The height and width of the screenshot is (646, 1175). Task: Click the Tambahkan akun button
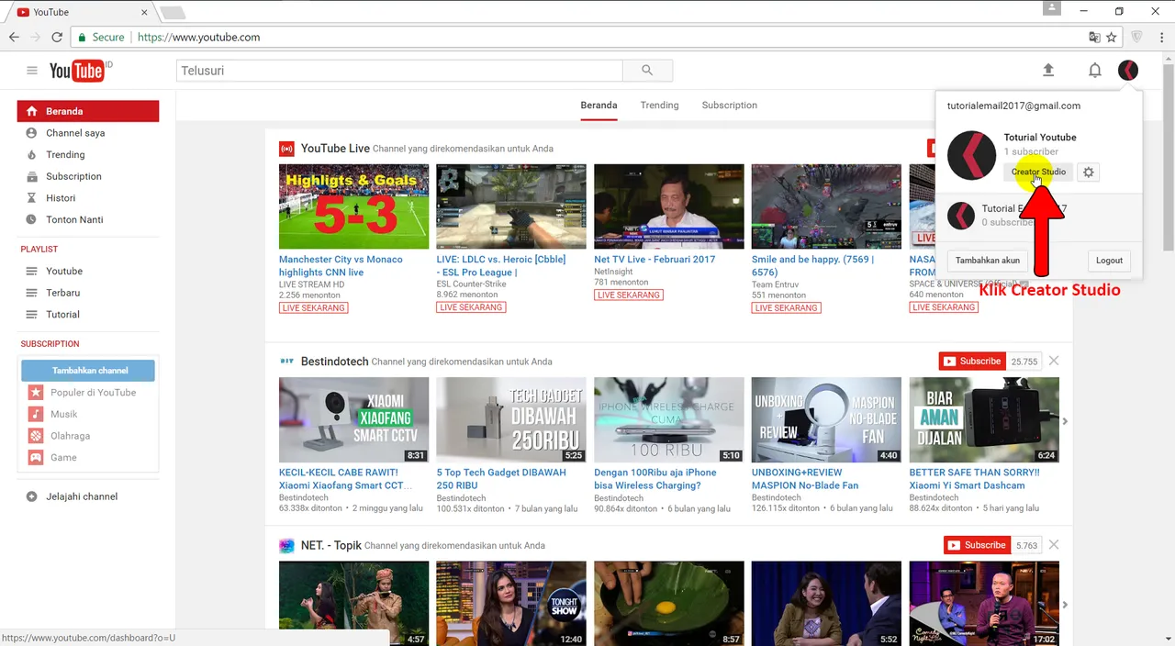click(x=988, y=261)
